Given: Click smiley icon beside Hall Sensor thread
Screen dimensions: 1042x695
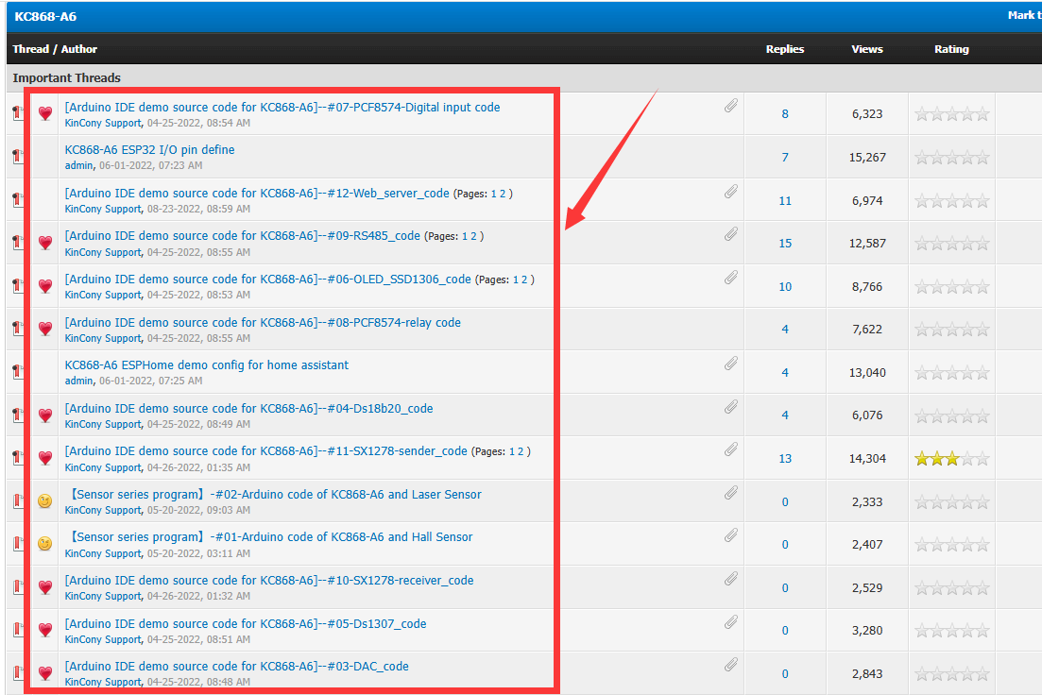Looking at the screenshot, I should 44,544.
